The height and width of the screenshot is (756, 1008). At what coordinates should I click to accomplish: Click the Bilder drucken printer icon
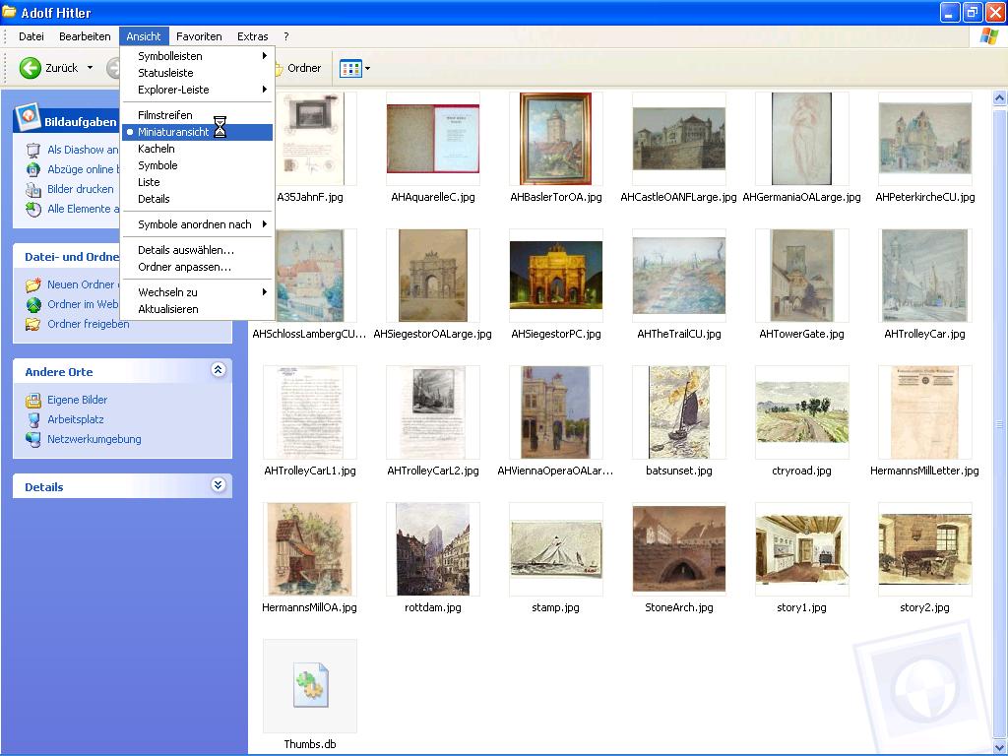coord(32,189)
